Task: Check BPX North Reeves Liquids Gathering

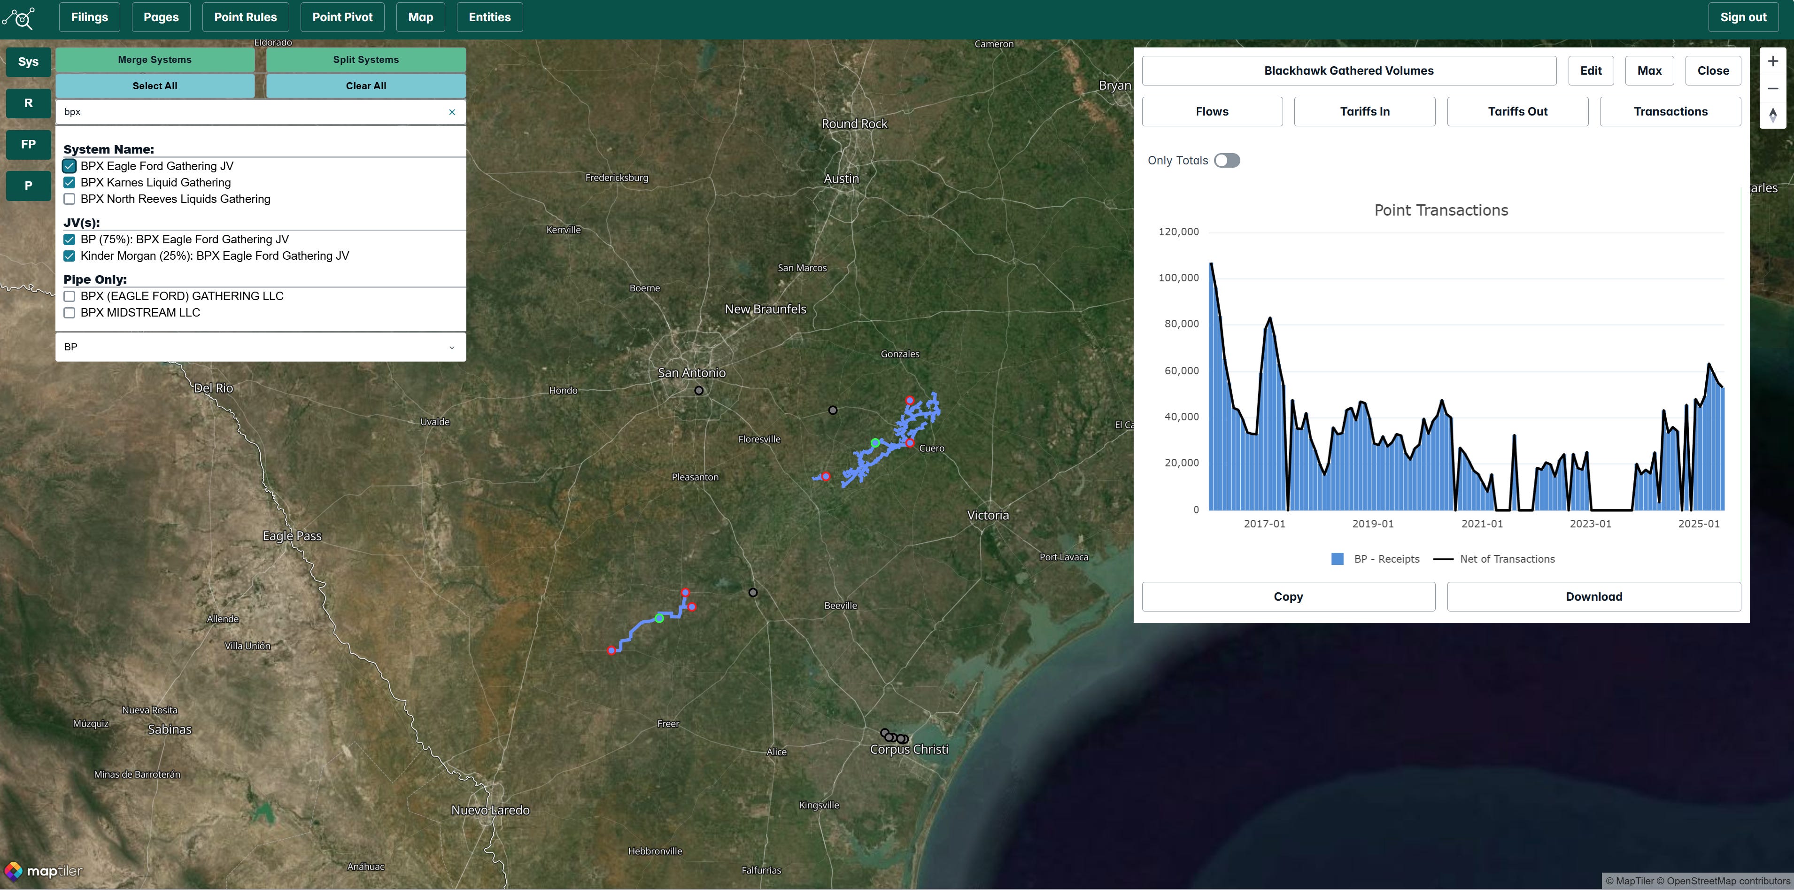Action: point(70,199)
